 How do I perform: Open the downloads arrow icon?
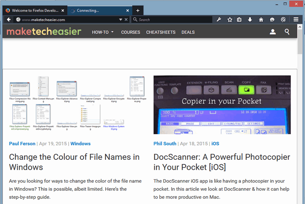click(250, 19)
